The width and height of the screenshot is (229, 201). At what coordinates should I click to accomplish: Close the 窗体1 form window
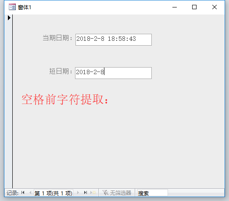(x=215, y=7)
